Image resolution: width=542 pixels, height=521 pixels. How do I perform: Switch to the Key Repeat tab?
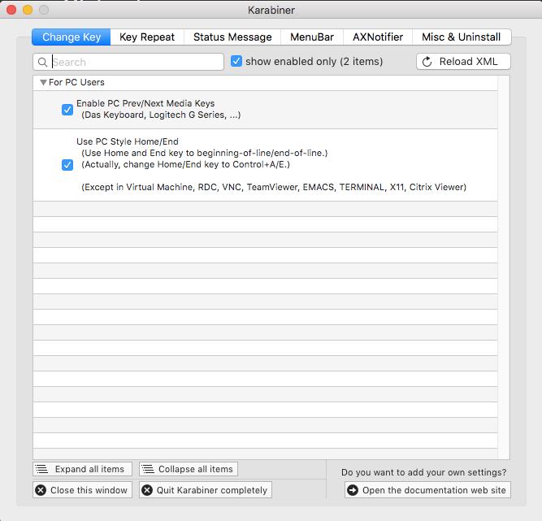(147, 37)
